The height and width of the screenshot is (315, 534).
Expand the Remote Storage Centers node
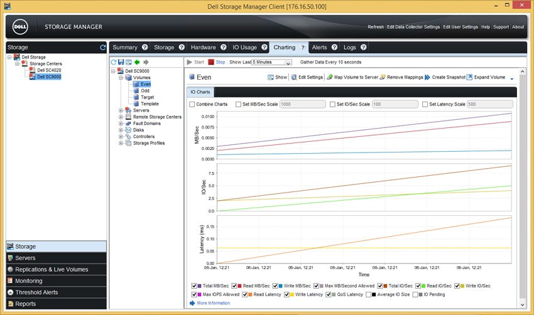point(121,117)
